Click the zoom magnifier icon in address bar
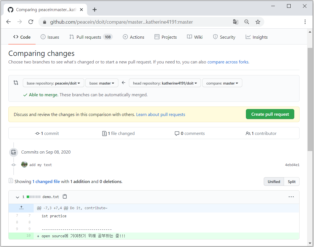 [x=247, y=22]
